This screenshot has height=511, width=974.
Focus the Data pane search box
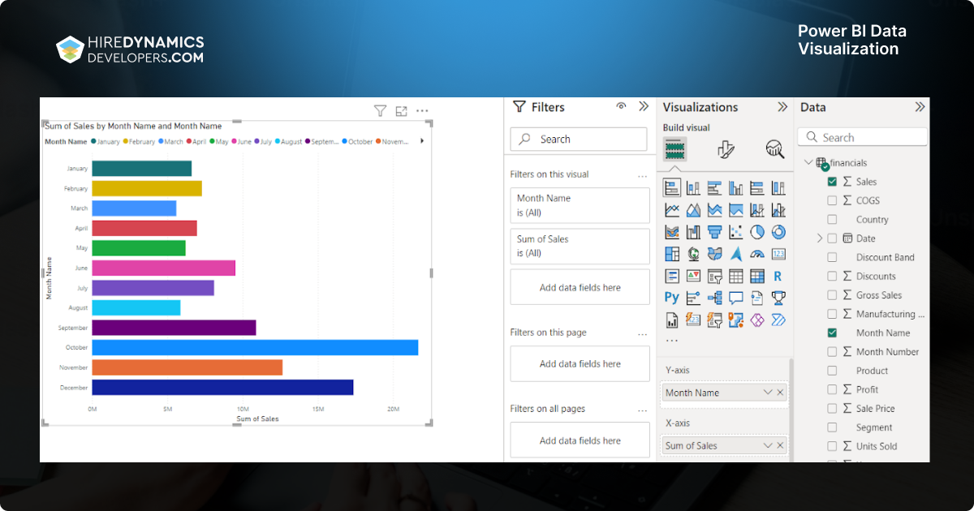pos(862,138)
